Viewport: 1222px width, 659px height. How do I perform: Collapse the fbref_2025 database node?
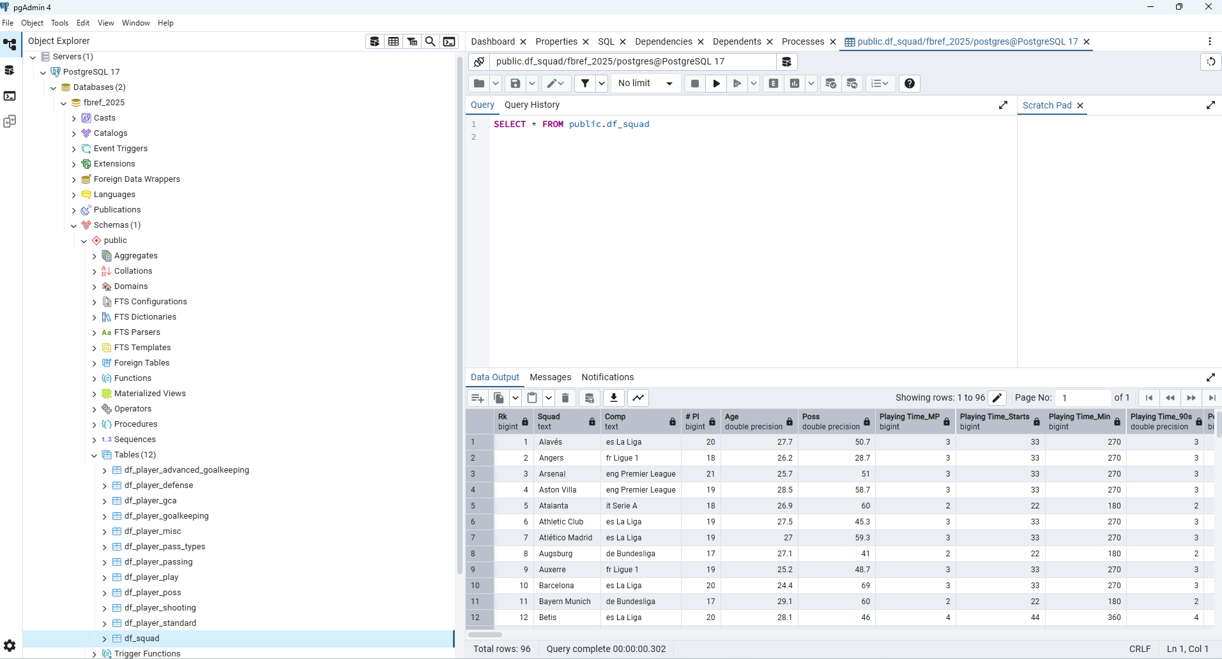coord(64,103)
